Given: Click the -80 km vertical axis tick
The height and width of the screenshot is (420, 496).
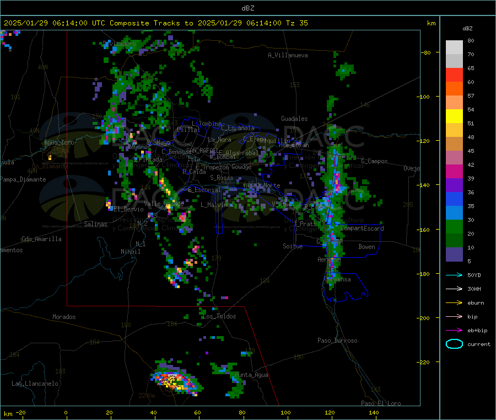Looking at the screenshot, I should click(425, 52).
